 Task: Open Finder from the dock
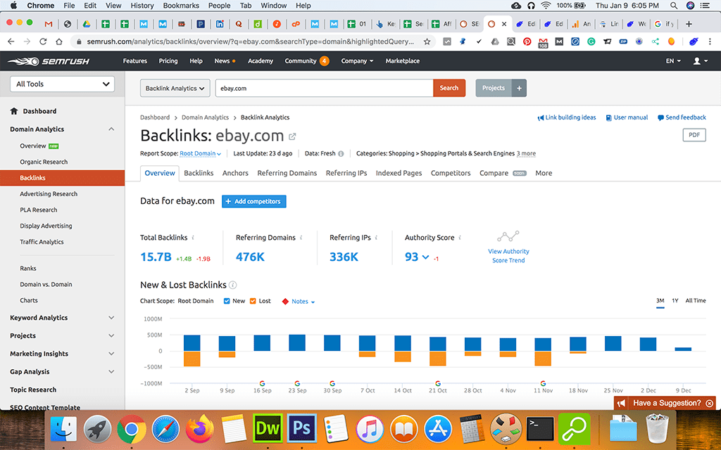pos(63,430)
